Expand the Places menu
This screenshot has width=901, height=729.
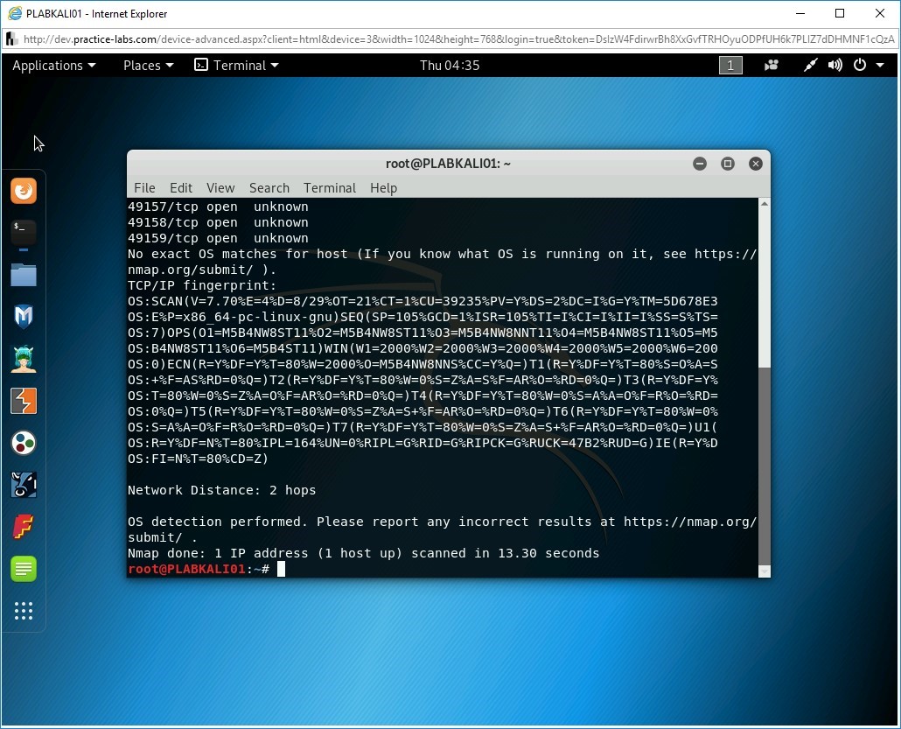point(148,66)
